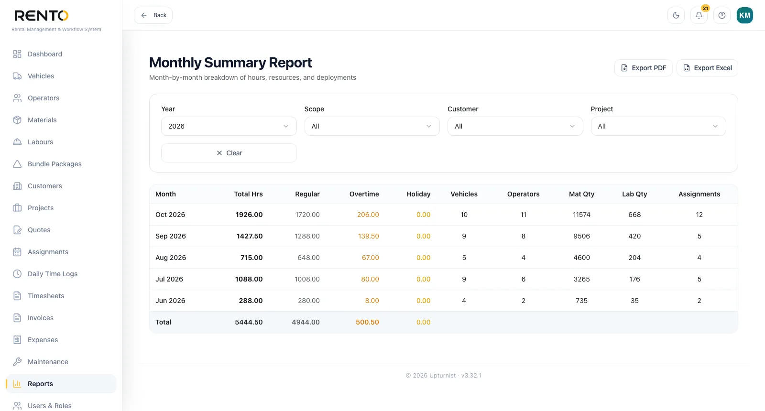Open the Timesheets menu label

click(x=46, y=296)
